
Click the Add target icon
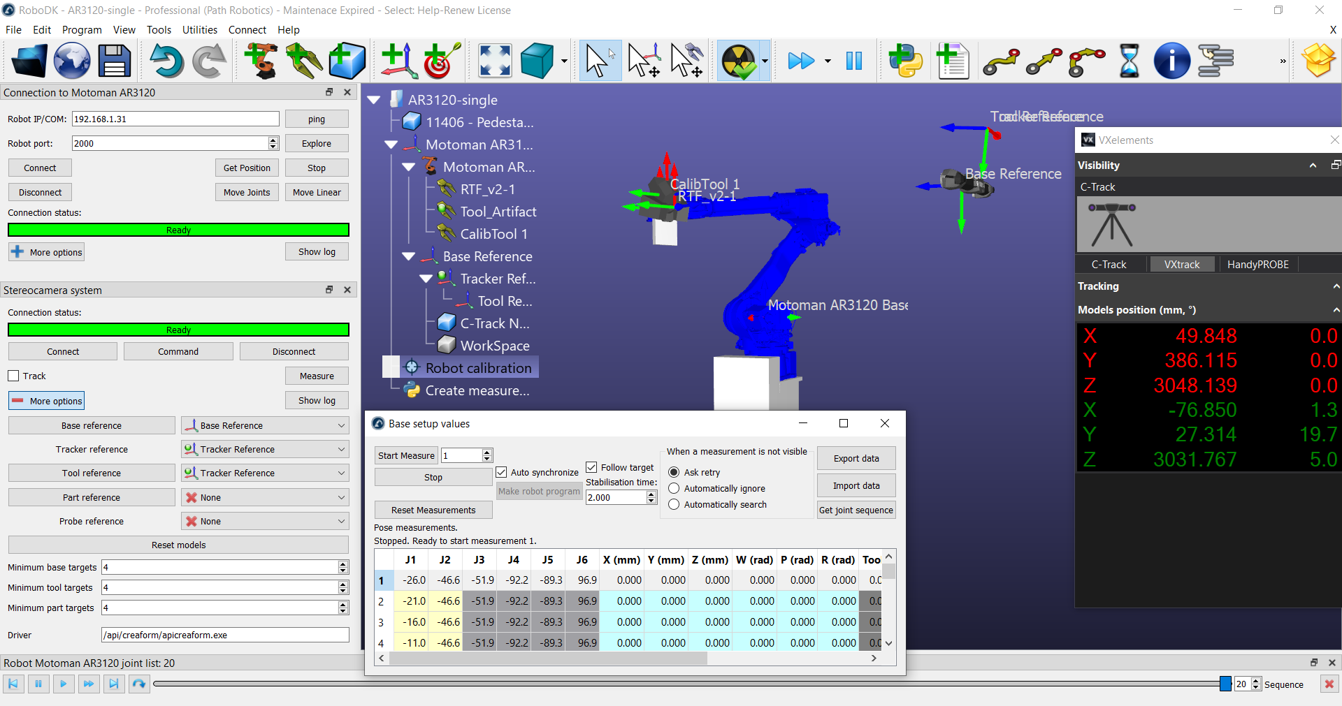click(441, 61)
